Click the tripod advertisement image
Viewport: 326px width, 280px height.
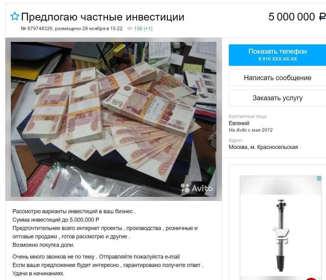281,228
